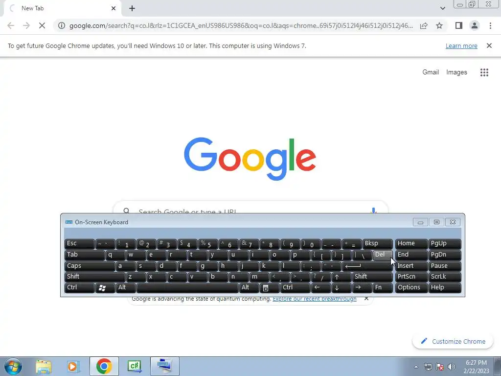Click the space bar key

(x=187, y=288)
